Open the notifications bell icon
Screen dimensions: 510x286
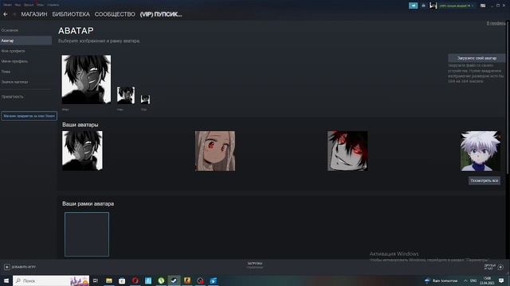click(x=423, y=6)
